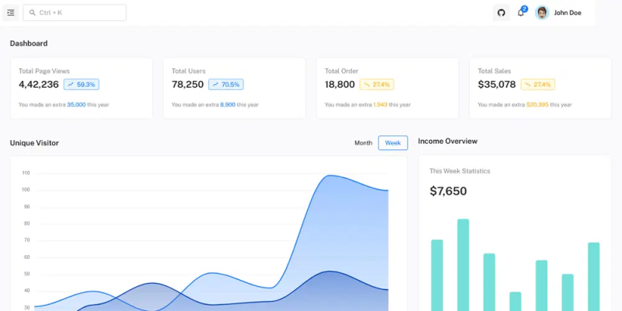
Task: Click the 70.5% upward trend badge
Action: tap(226, 85)
